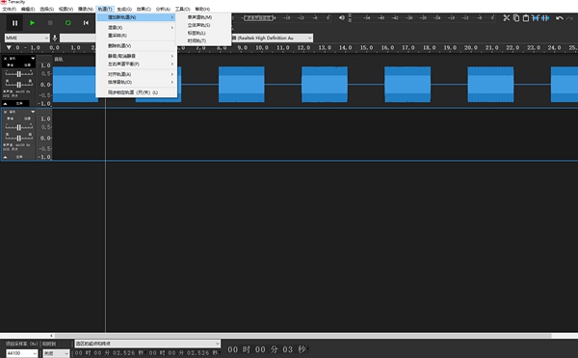Expand the Sort Tracks (O) submenu
The image size is (578, 358).
pos(137,82)
